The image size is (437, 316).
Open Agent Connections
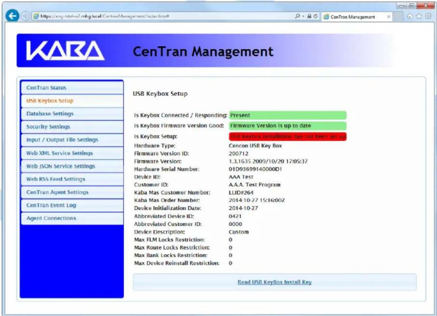pos(72,218)
